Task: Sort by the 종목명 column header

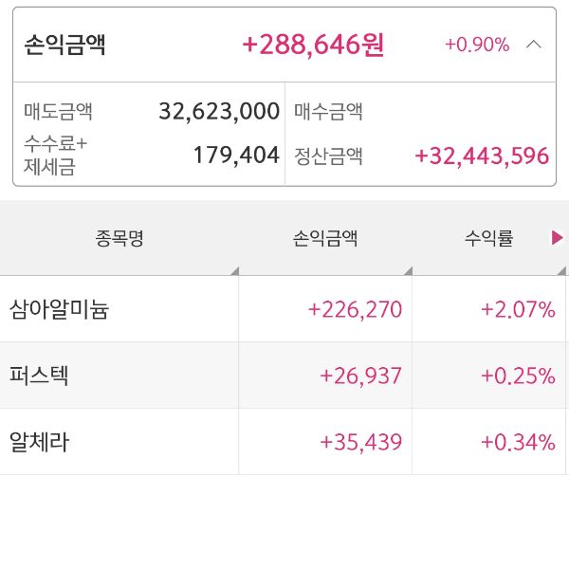Action: click(x=119, y=239)
